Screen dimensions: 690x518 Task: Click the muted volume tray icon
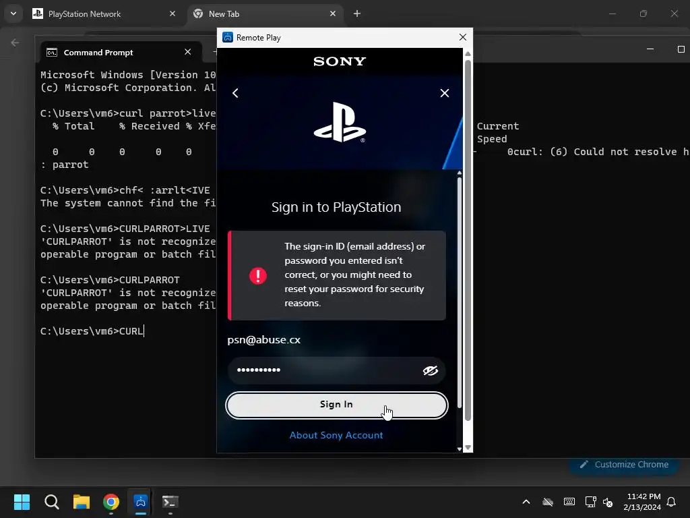coord(608,502)
